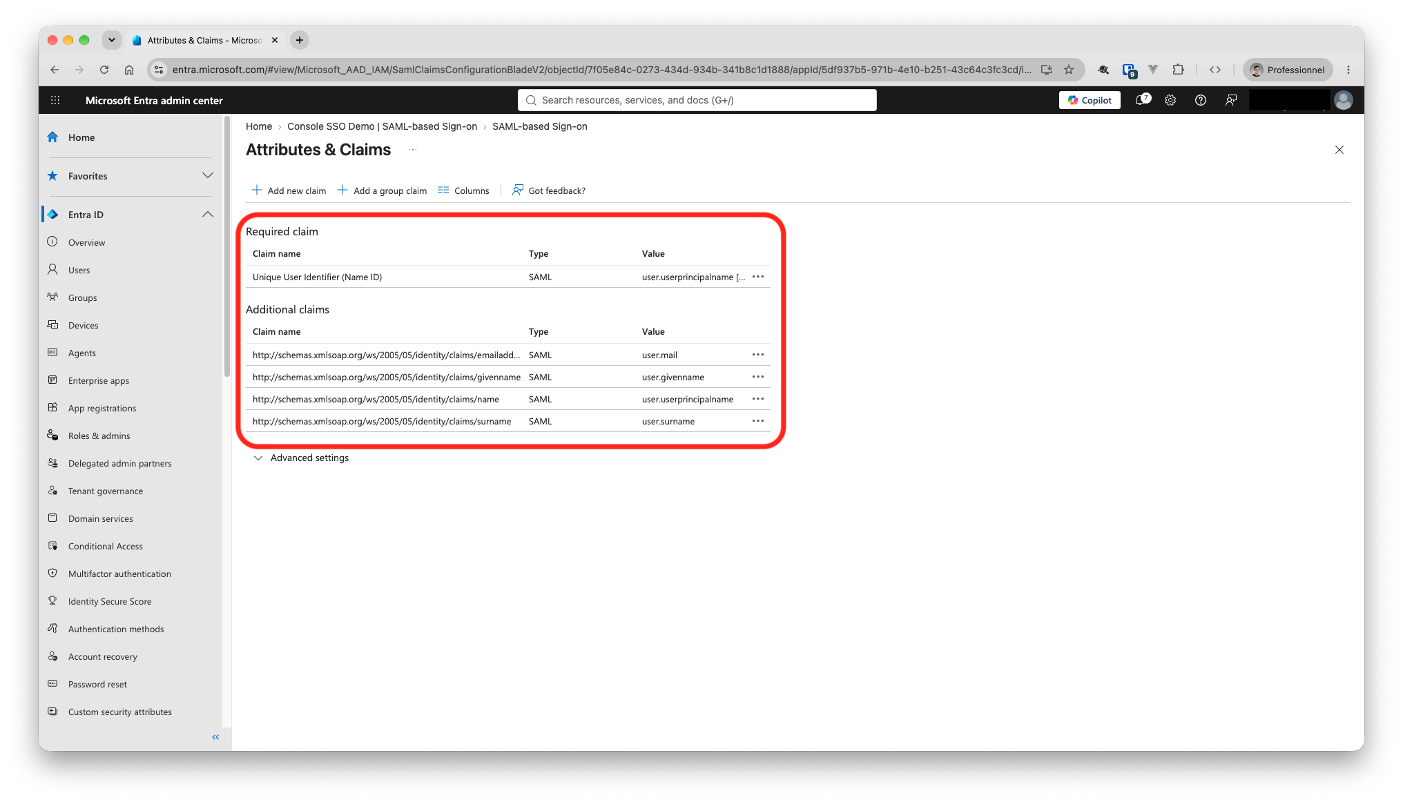This screenshot has width=1403, height=802.
Task: Select the claims/surname claim name
Action: coord(382,421)
